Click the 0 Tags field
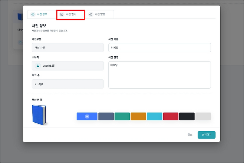 (68, 84)
